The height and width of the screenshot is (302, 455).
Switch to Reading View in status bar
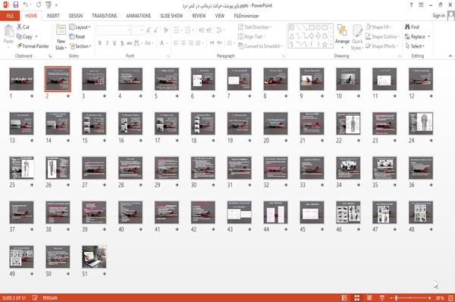tap(369, 297)
